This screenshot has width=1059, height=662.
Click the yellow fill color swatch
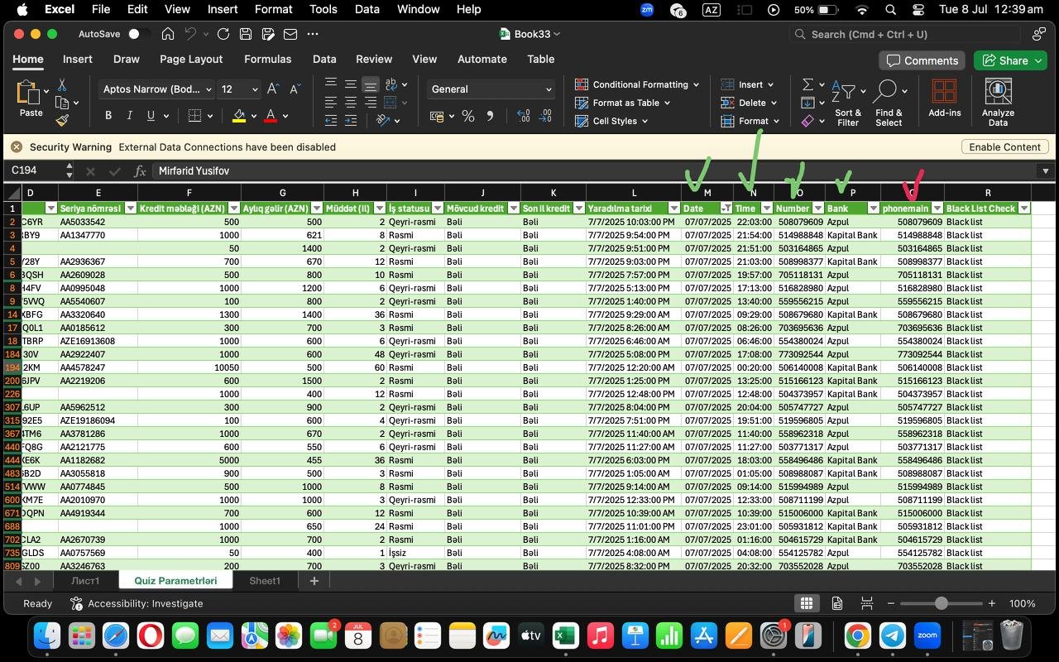239,117
